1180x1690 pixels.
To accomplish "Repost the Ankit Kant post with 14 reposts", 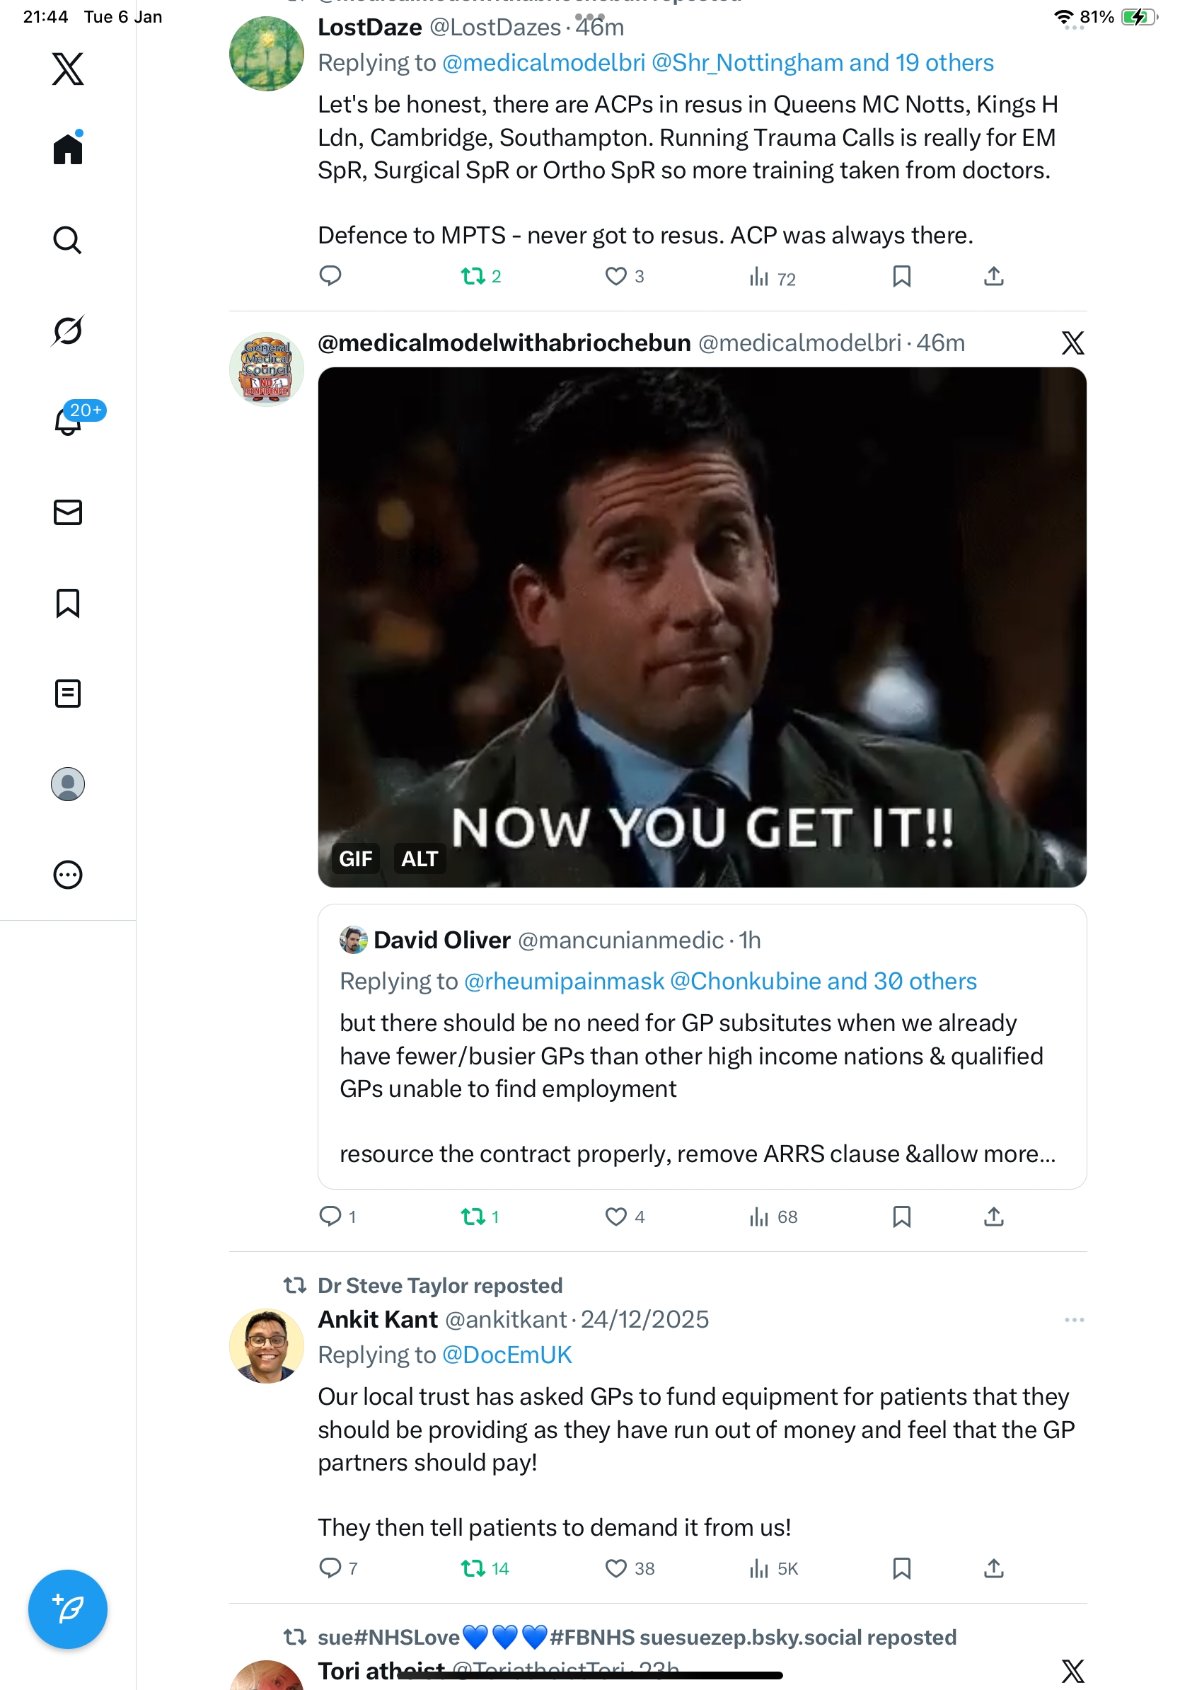I will (x=473, y=1568).
